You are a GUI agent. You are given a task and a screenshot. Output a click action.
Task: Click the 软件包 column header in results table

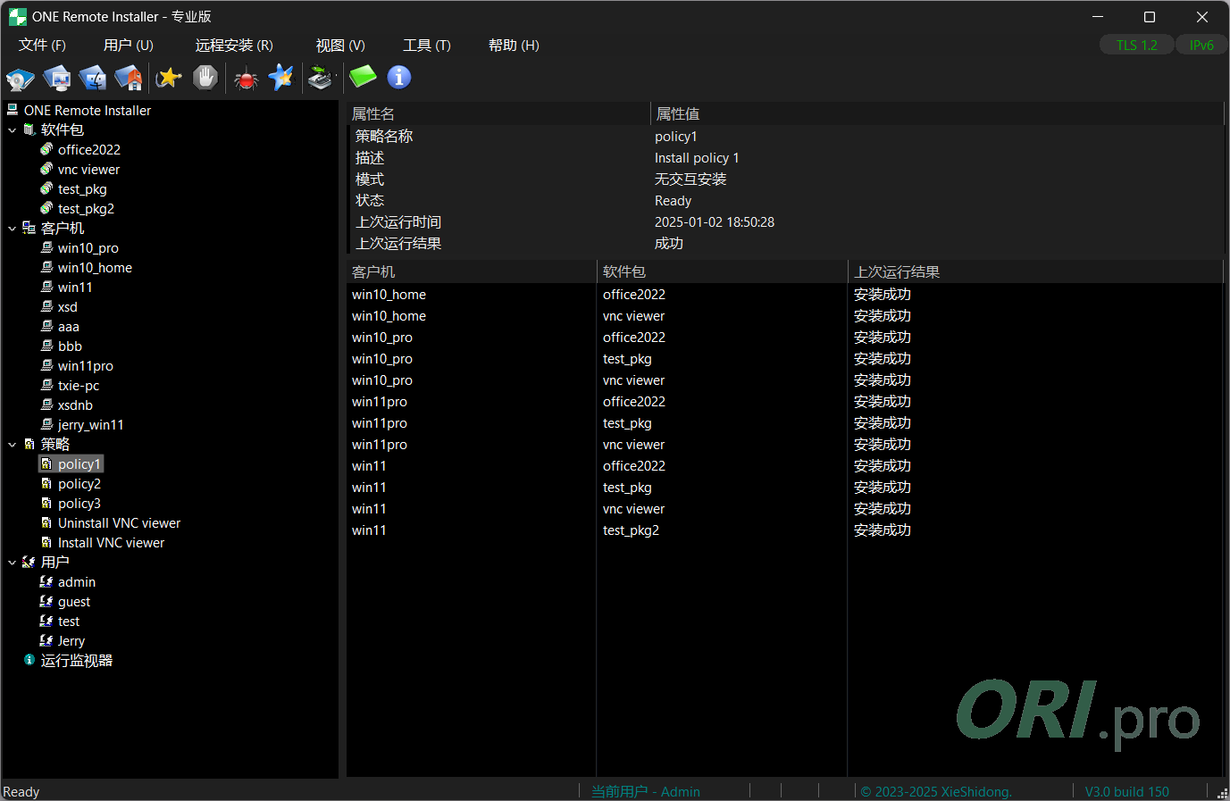(723, 271)
